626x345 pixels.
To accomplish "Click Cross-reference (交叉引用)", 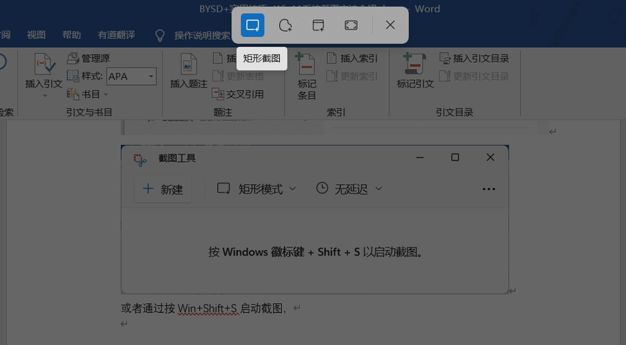I will pyautogui.click(x=238, y=94).
